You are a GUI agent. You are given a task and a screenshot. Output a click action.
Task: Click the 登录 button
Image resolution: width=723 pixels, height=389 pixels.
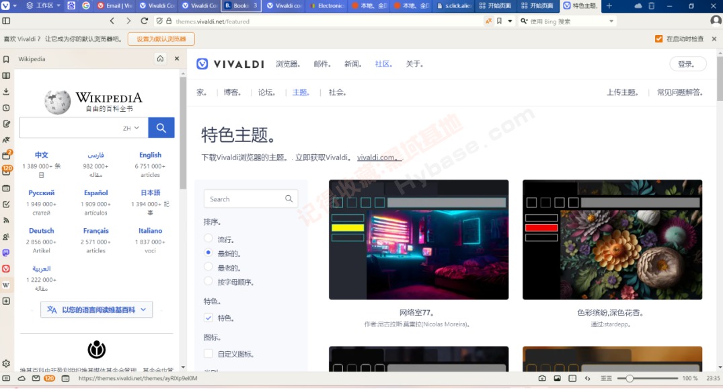[x=687, y=64]
